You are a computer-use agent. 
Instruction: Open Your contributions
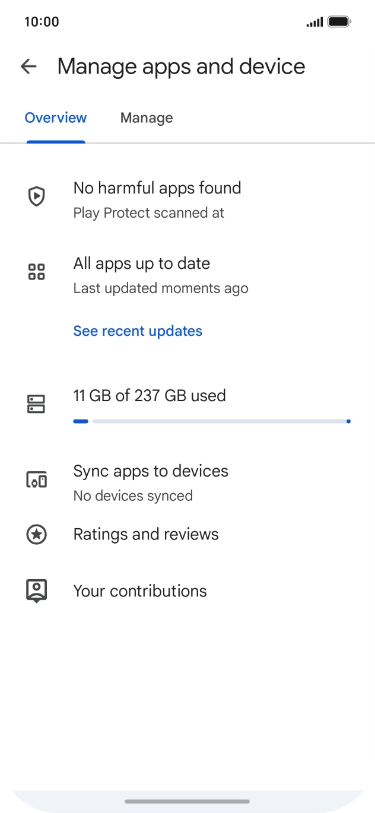coord(188,591)
